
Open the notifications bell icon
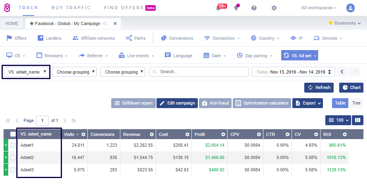(218, 8)
